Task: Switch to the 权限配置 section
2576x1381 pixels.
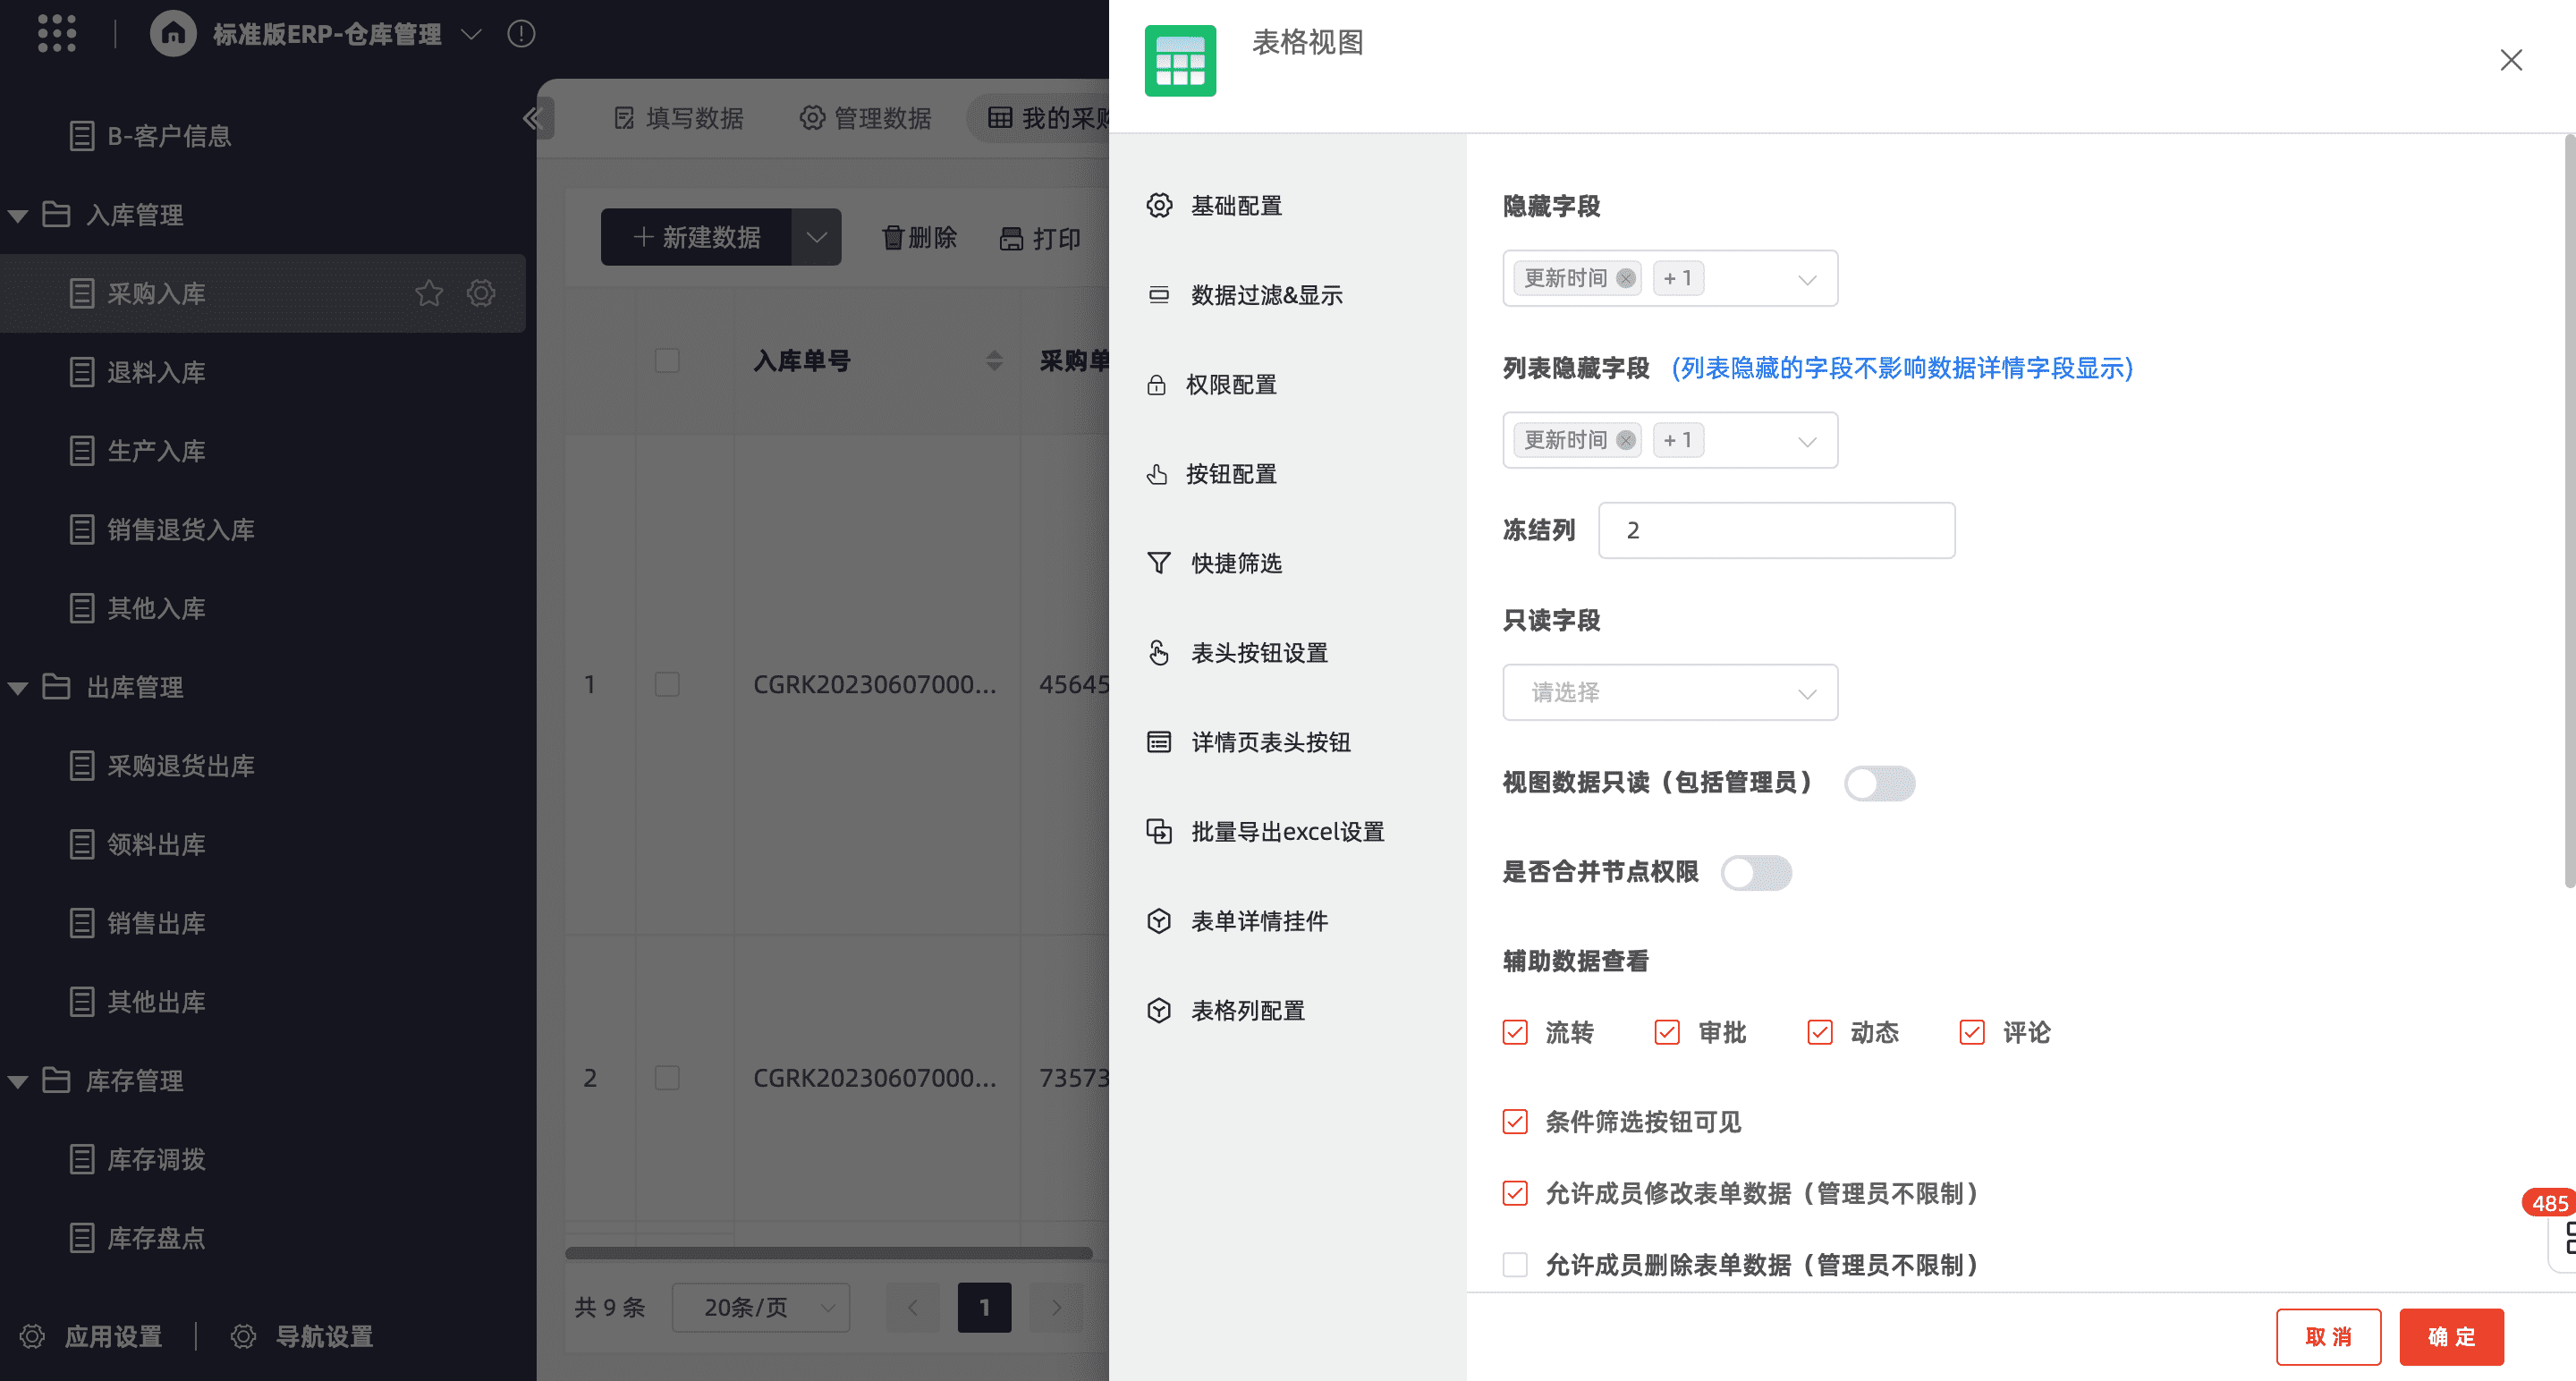Action: [1231, 385]
